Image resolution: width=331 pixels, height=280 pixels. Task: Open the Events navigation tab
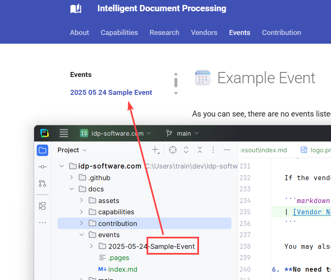[239, 32]
